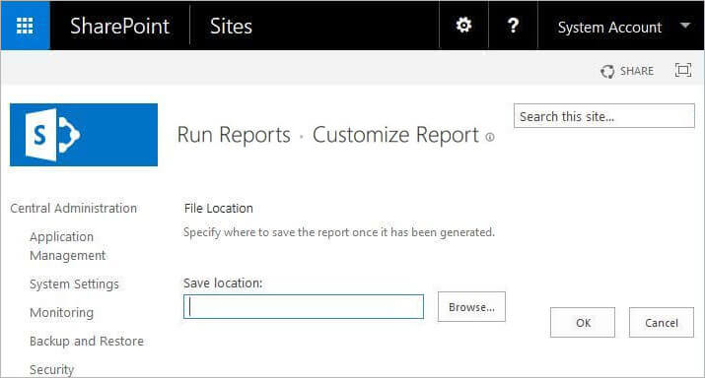This screenshot has height=378, width=705.
Task: Open Application Management in navigation
Action: click(67, 246)
